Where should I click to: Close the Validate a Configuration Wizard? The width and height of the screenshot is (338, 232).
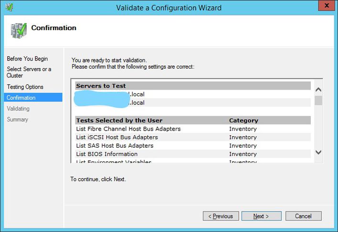(x=327, y=5)
